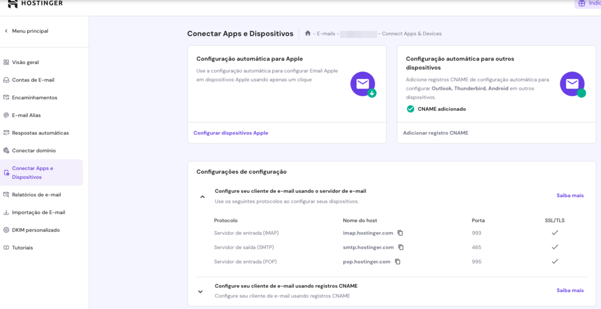Click the other devices purple mail icon
The height and width of the screenshot is (309, 601).
pyautogui.click(x=573, y=84)
